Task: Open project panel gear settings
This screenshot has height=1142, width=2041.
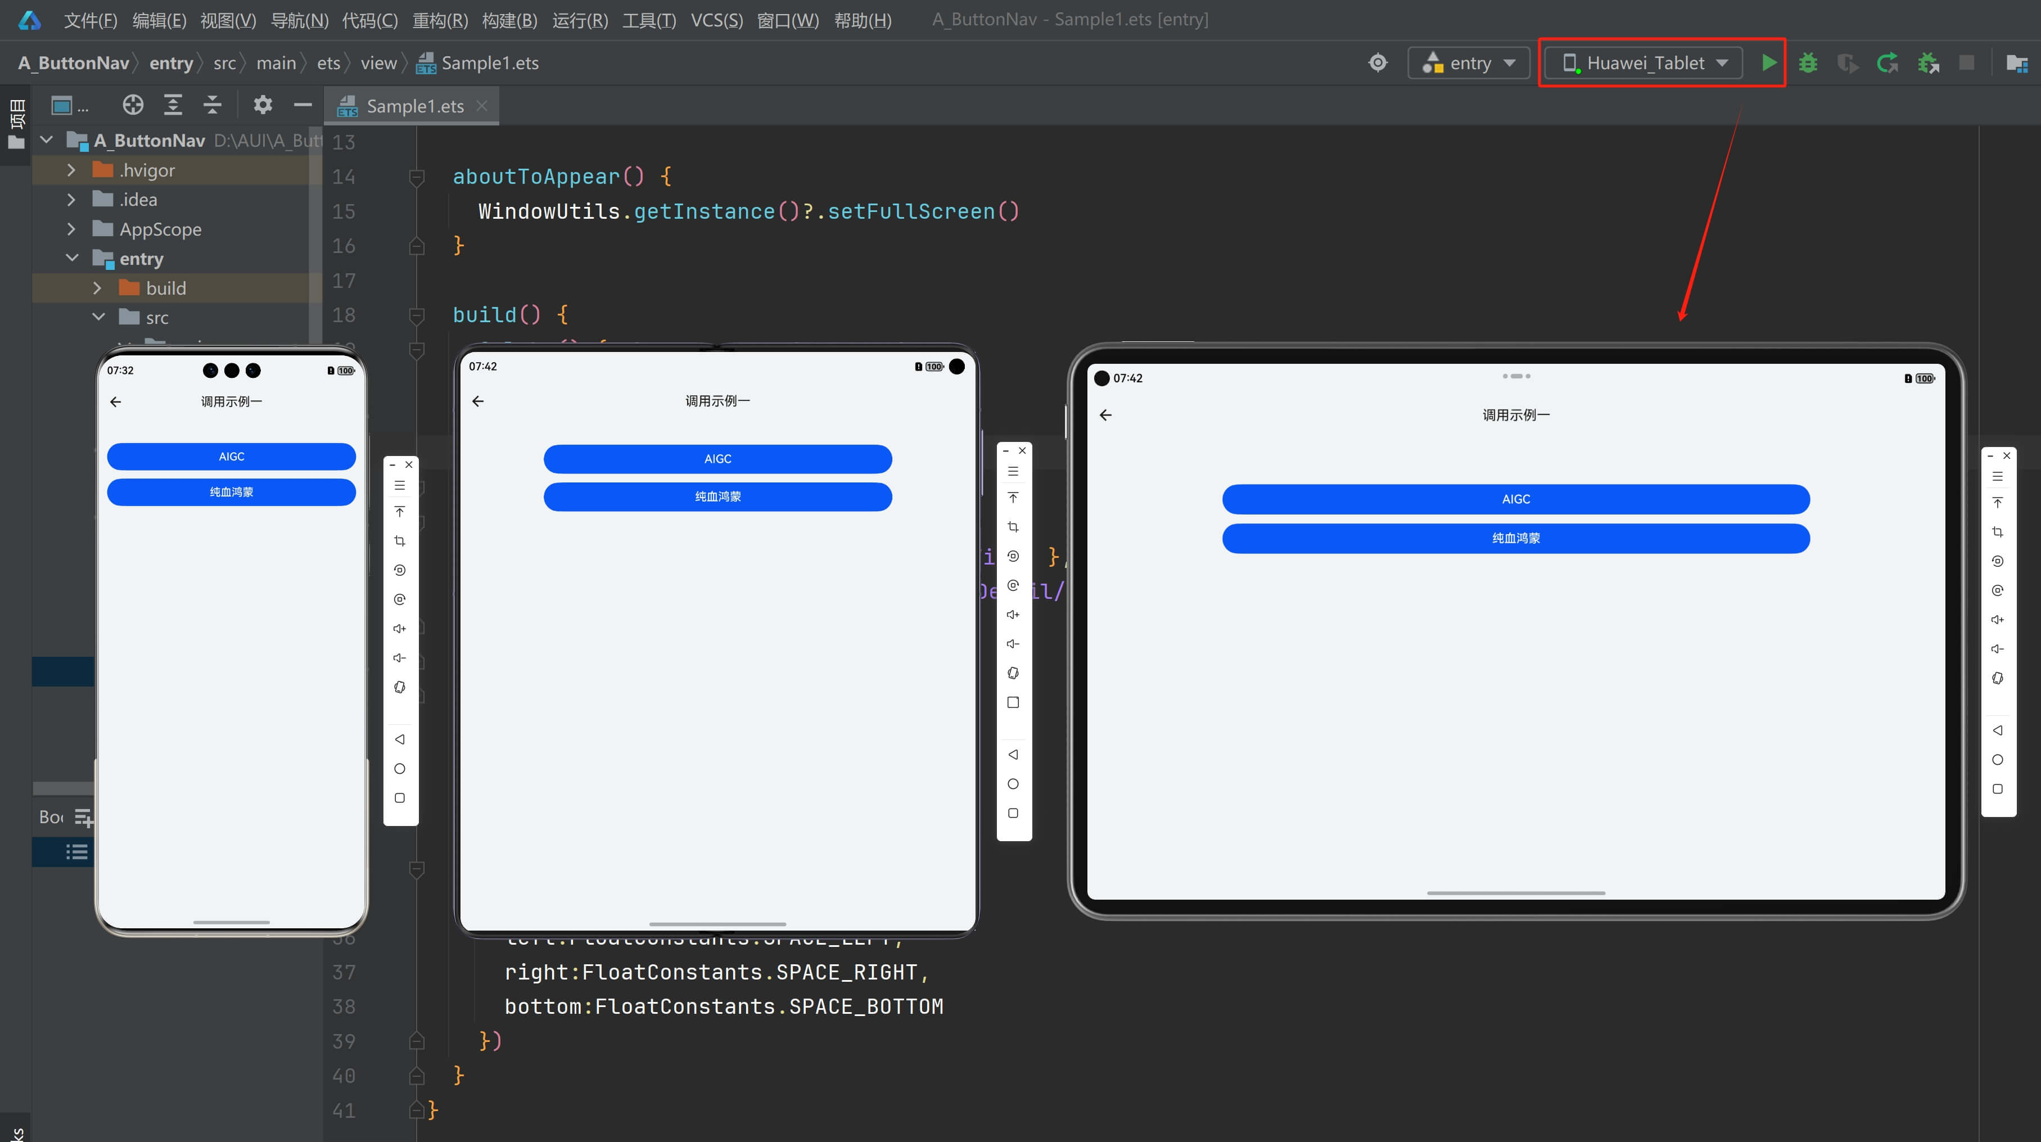Action: pos(262,105)
